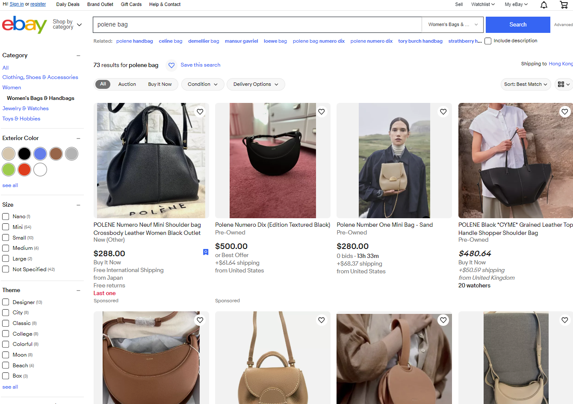Image resolution: width=573 pixels, height=404 pixels.
Task: Watch the POLENE Black CYME shopper bag
Action: (564, 111)
